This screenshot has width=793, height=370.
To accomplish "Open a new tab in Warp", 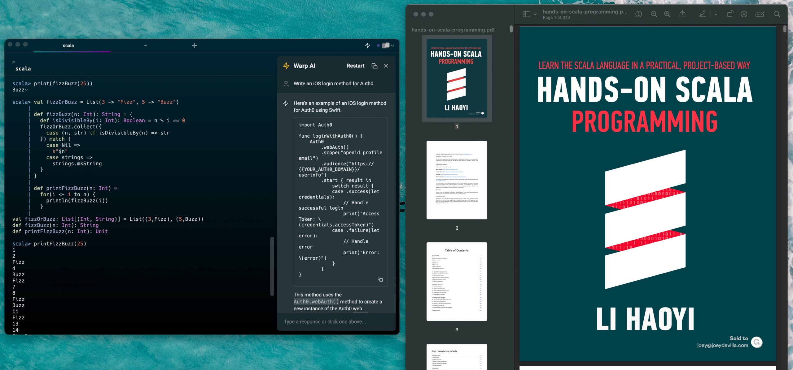I will [195, 46].
